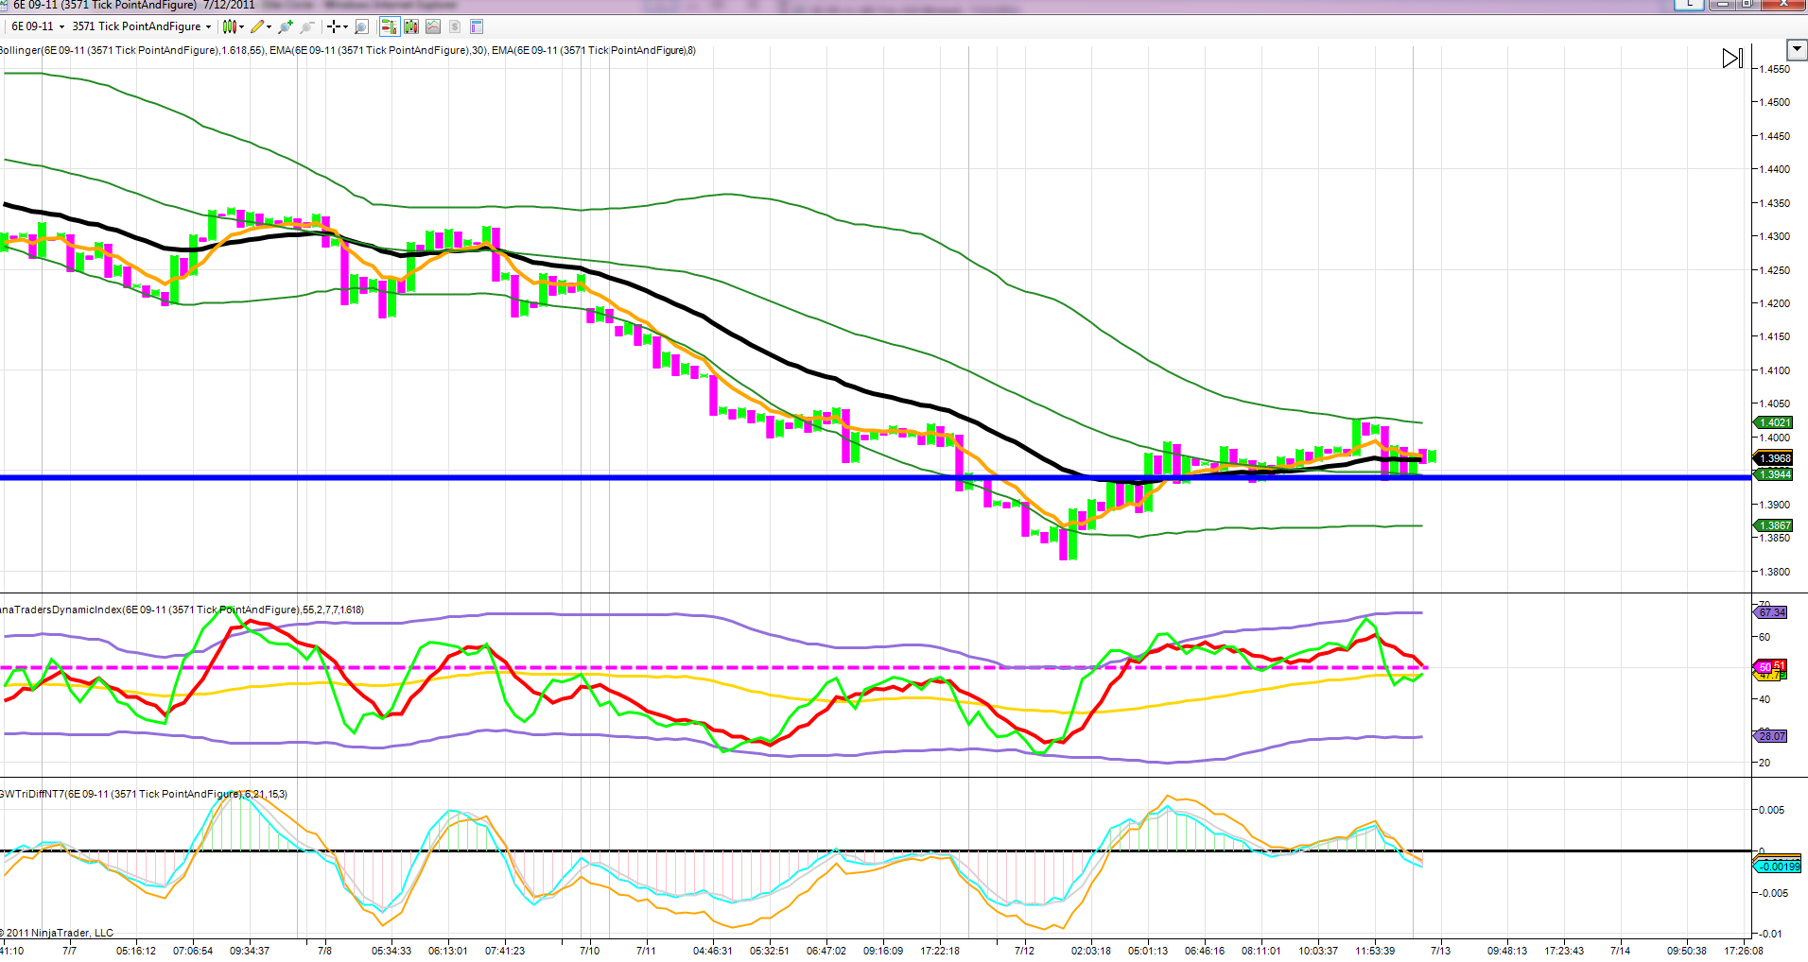Open the data series bars icon

click(411, 26)
